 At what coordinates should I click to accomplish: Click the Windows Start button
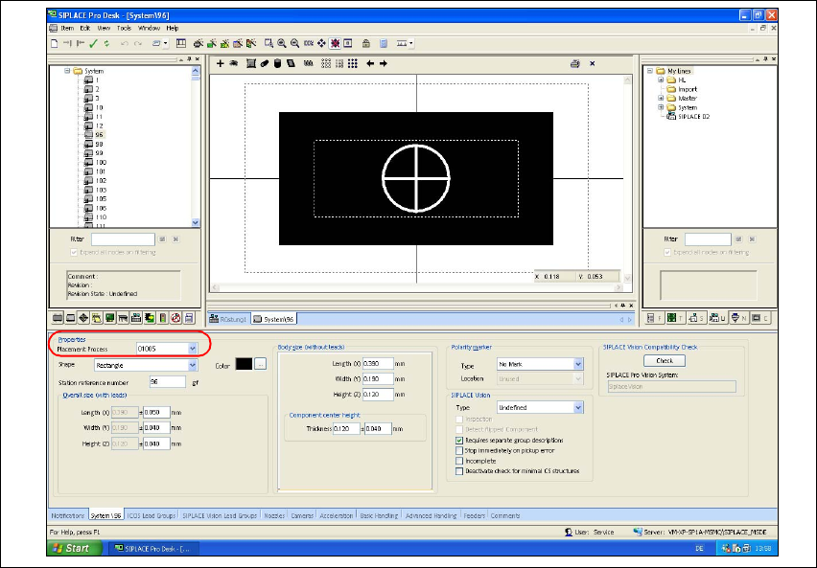(x=74, y=548)
